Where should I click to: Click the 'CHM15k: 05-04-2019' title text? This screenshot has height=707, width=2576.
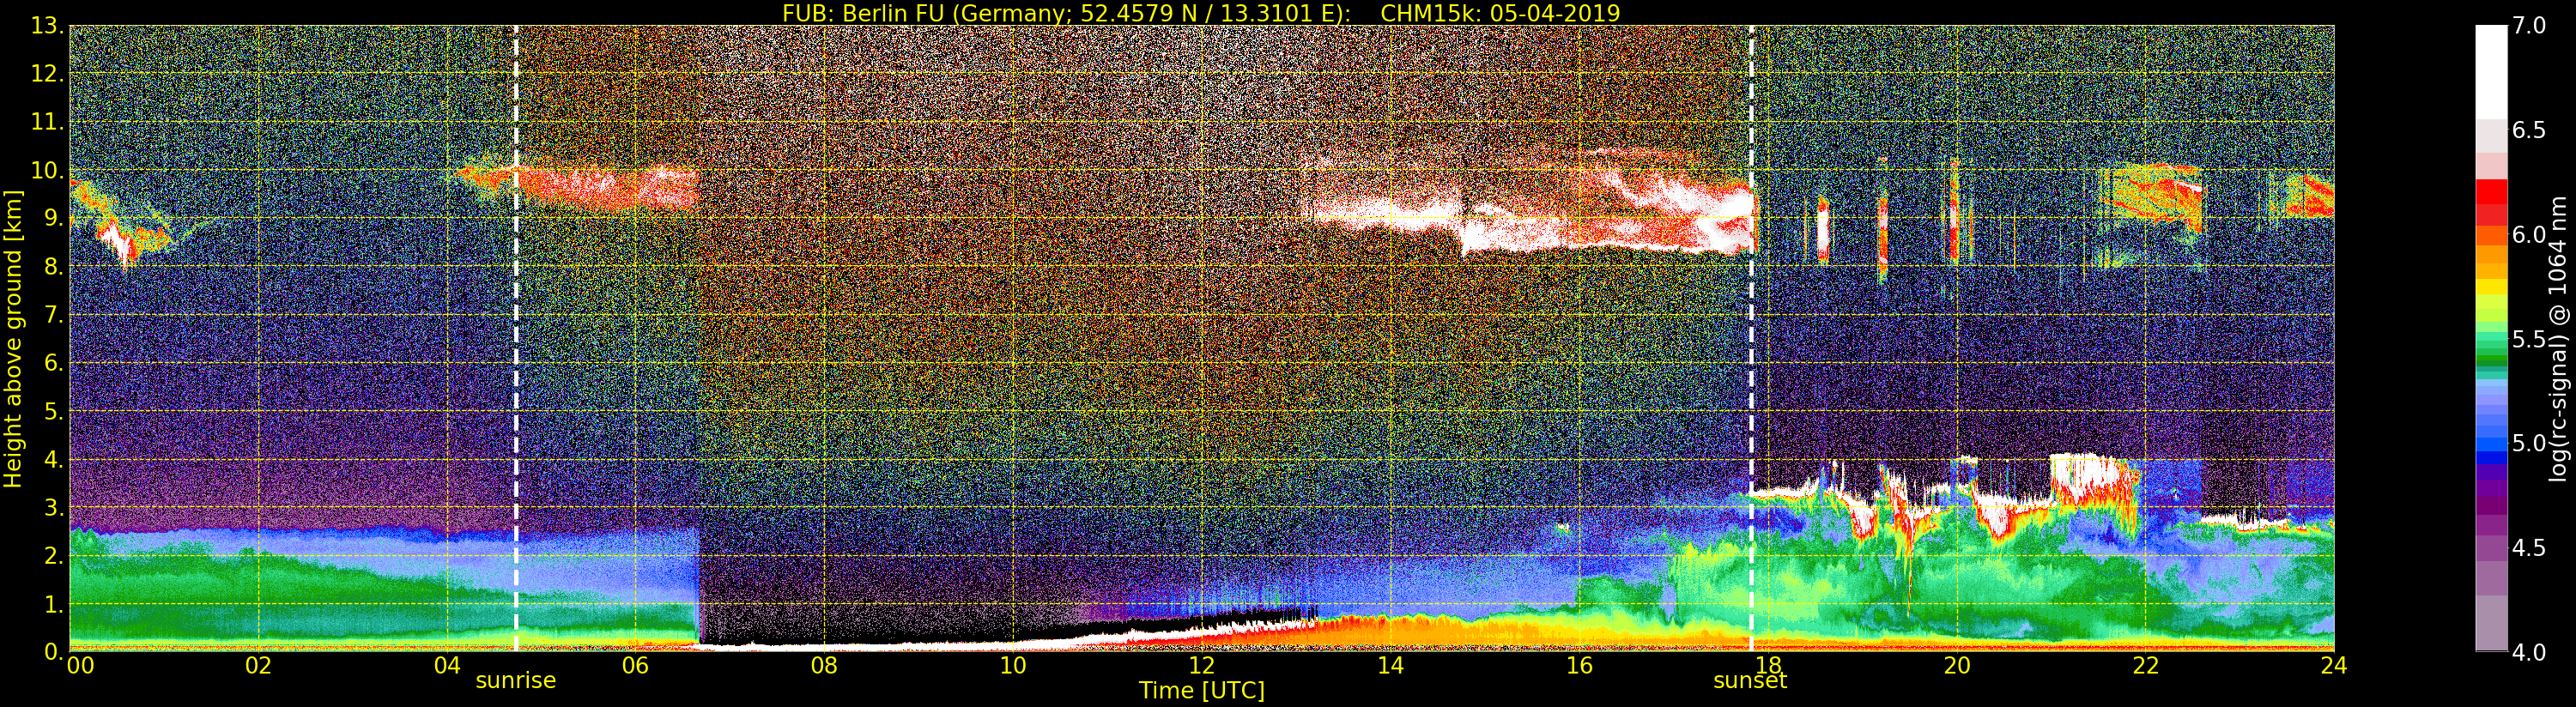coord(1500,13)
